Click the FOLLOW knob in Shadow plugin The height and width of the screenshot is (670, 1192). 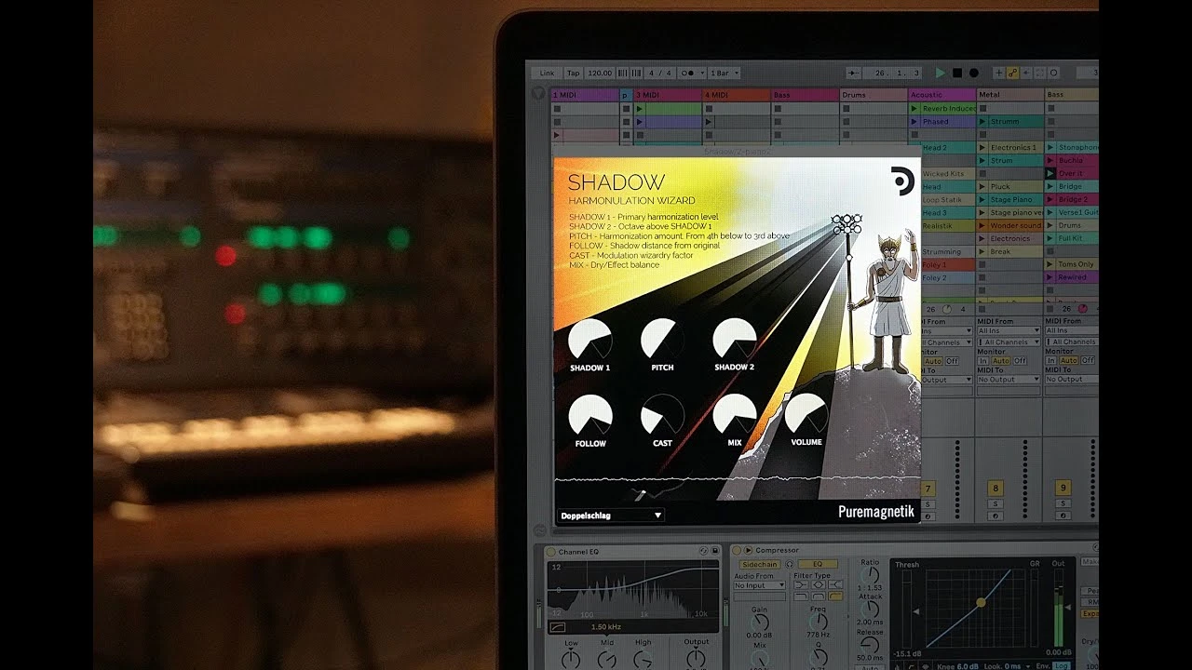click(589, 415)
